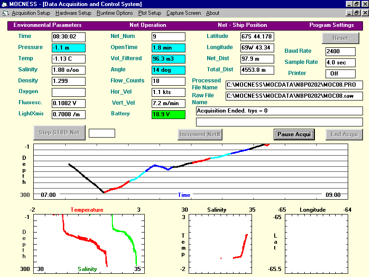
Task: Click the Net_Num field showing 9
Action: tap(168, 37)
